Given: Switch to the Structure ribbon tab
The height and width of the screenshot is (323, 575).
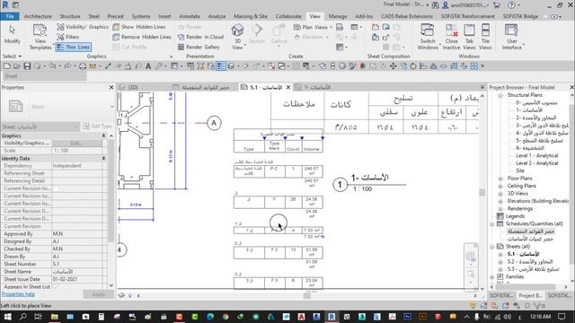Looking at the screenshot, I should point(70,16).
